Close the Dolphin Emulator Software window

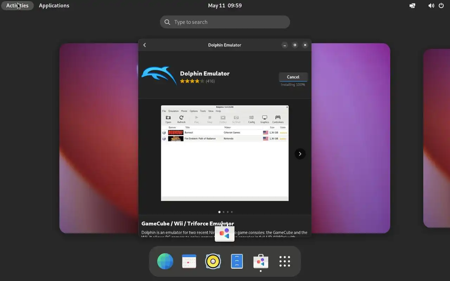tap(305, 45)
